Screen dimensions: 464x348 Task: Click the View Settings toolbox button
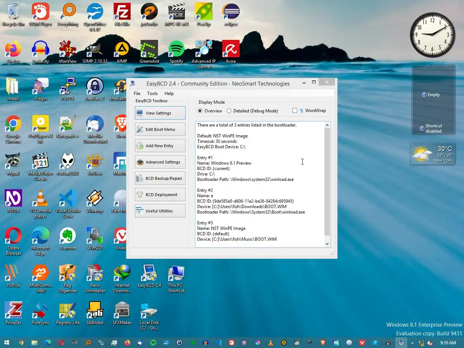point(160,113)
